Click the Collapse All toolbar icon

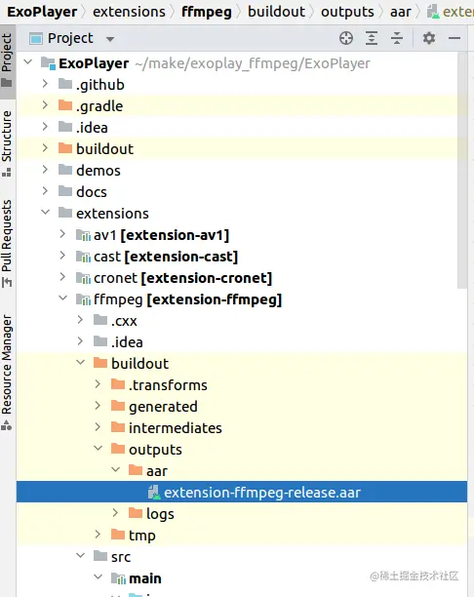(x=397, y=38)
